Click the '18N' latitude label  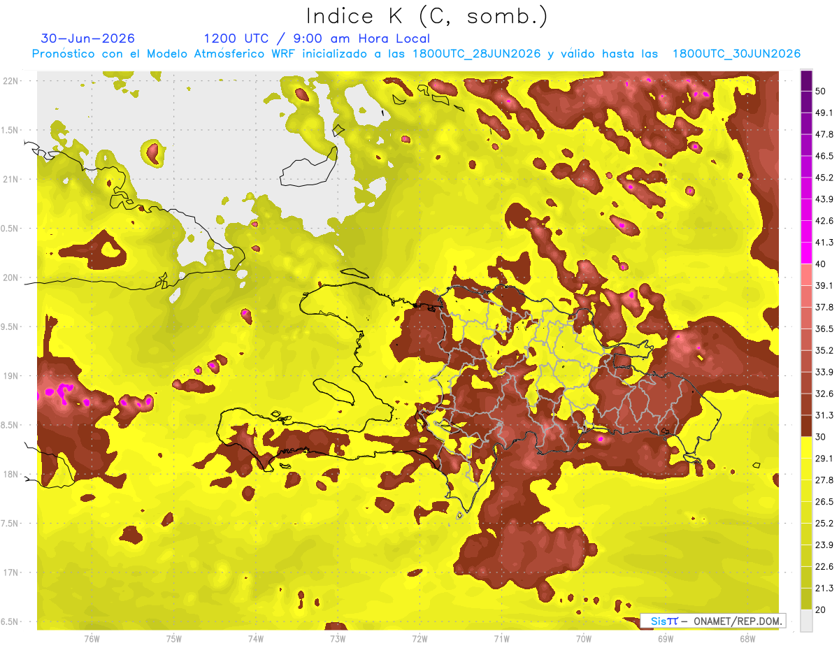tap(10, 475)
